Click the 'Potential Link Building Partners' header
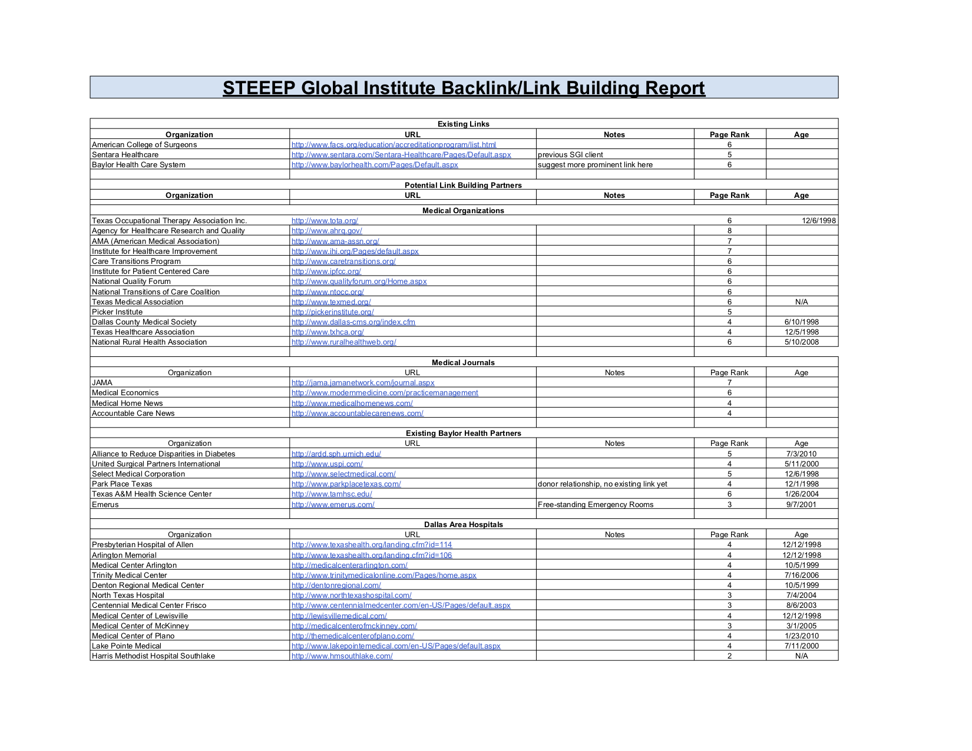 [x=464, y=185]
